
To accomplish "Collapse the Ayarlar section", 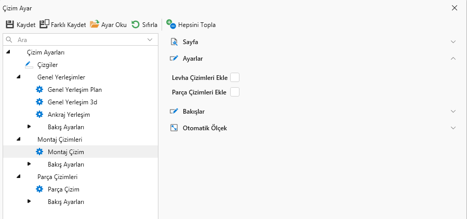I will (x=453, y=59).
